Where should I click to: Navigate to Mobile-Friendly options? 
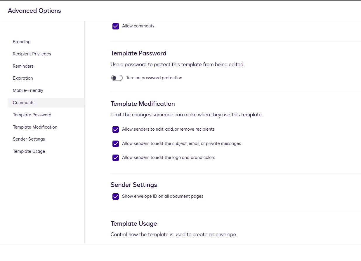(x=28, y=90)
